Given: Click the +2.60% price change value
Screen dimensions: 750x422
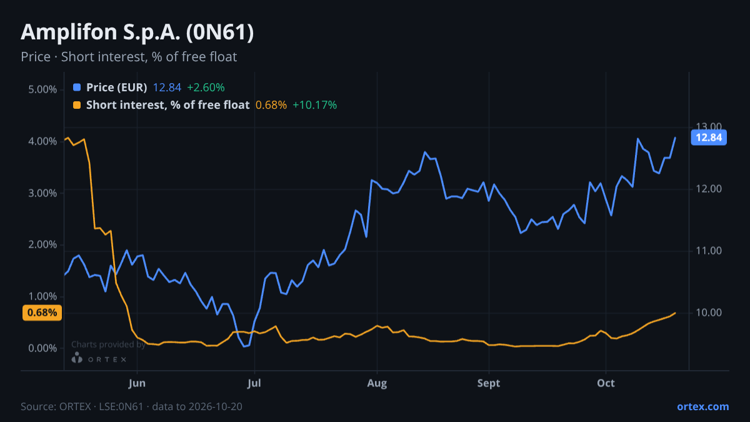Looking at the screenshot, I should tap(206, 88).
